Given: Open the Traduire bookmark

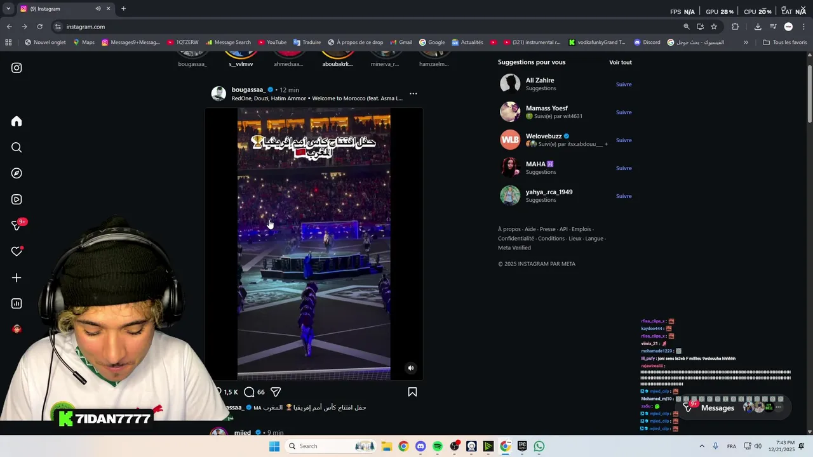Looking at the screenshot, I should click(x=307, y=43).
